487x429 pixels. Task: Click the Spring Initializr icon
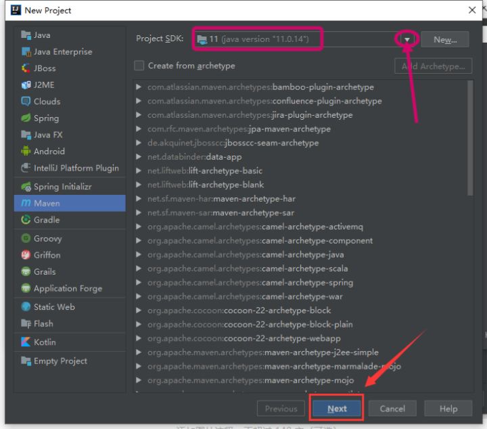coord(26,187)
